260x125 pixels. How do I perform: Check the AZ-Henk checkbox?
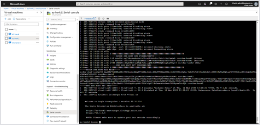point(6,34)
